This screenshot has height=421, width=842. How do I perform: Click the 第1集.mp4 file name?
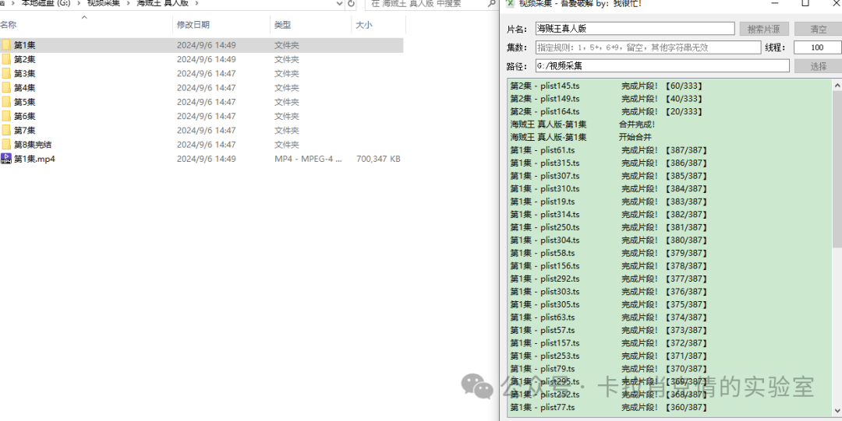click(34, 159)
